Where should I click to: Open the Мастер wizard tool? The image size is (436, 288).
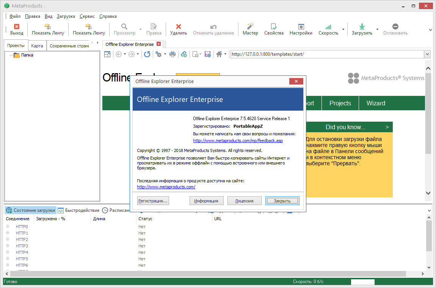tap(250, 27)
